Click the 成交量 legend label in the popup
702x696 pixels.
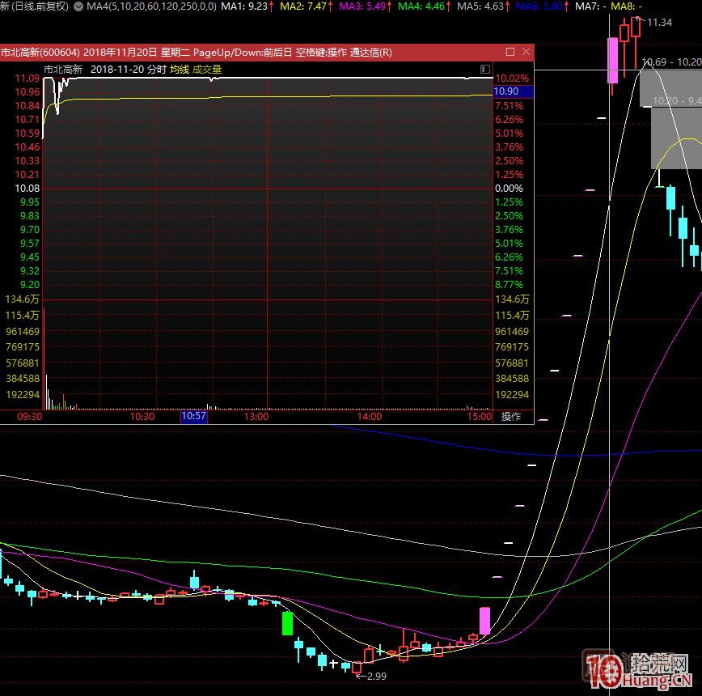tap(206, 70)
